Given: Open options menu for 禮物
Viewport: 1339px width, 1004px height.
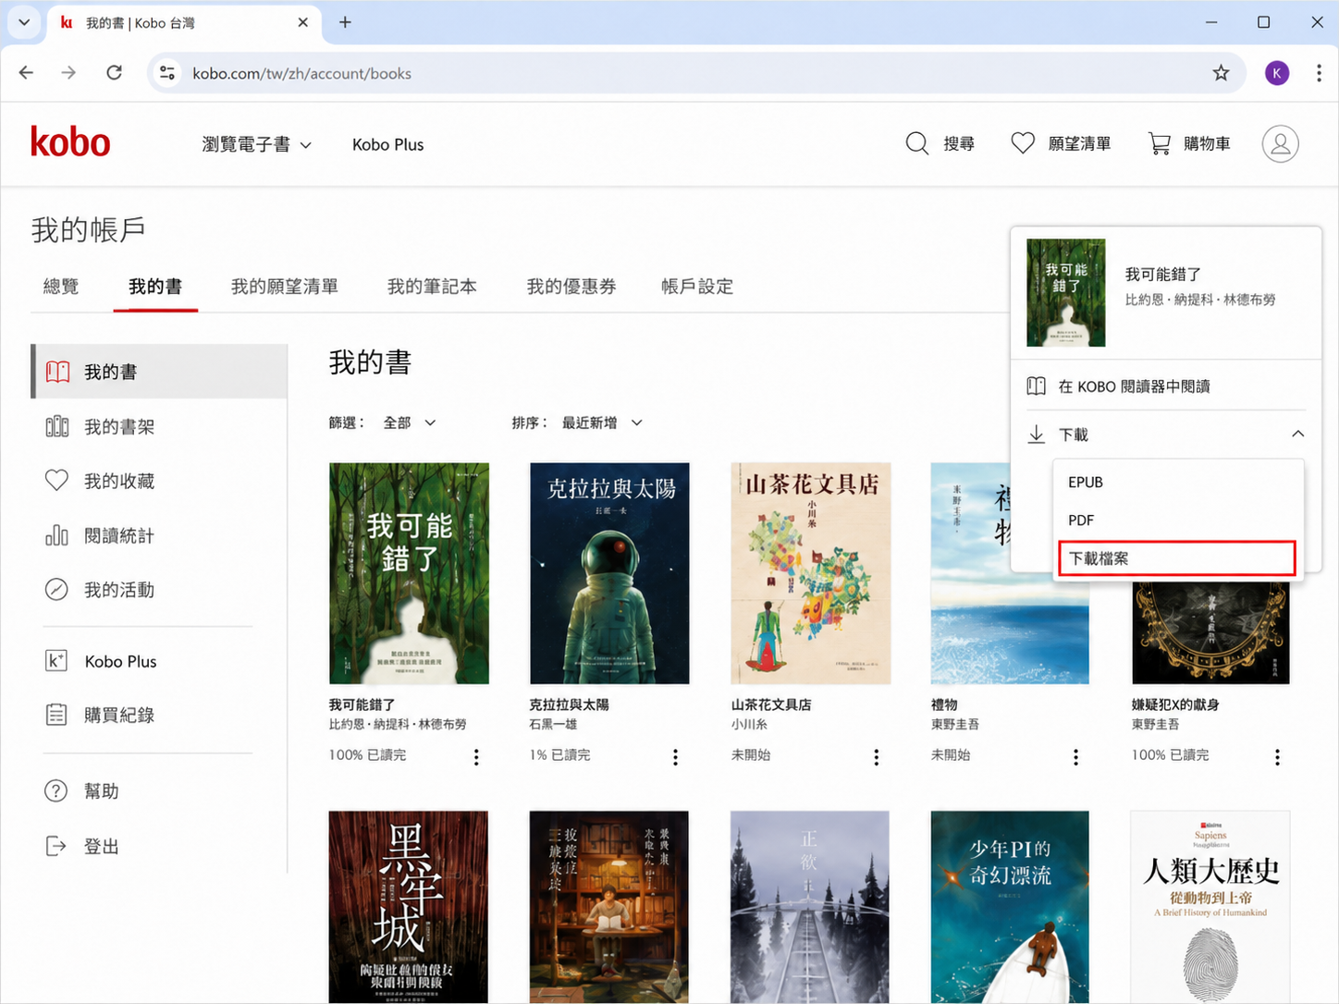Looking at the screenshot, I should (1075, 757).
